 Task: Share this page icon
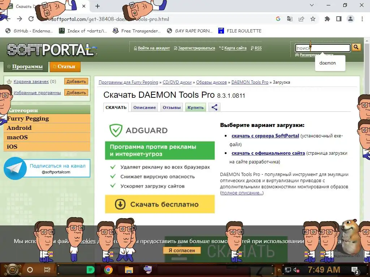point(301,19)
